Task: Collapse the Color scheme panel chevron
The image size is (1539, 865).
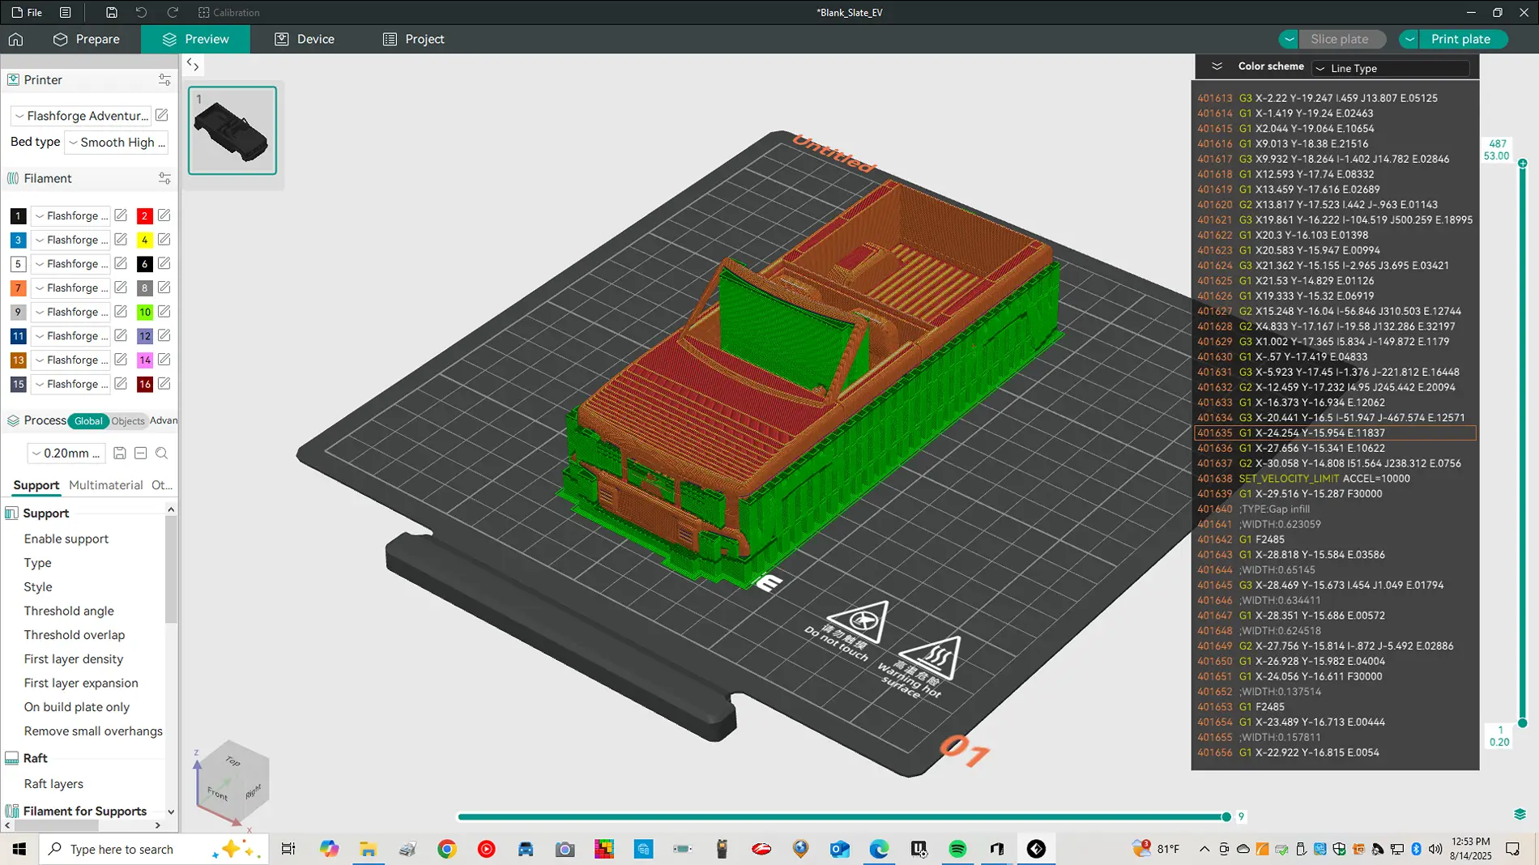Action: [x=1217, y=66]
